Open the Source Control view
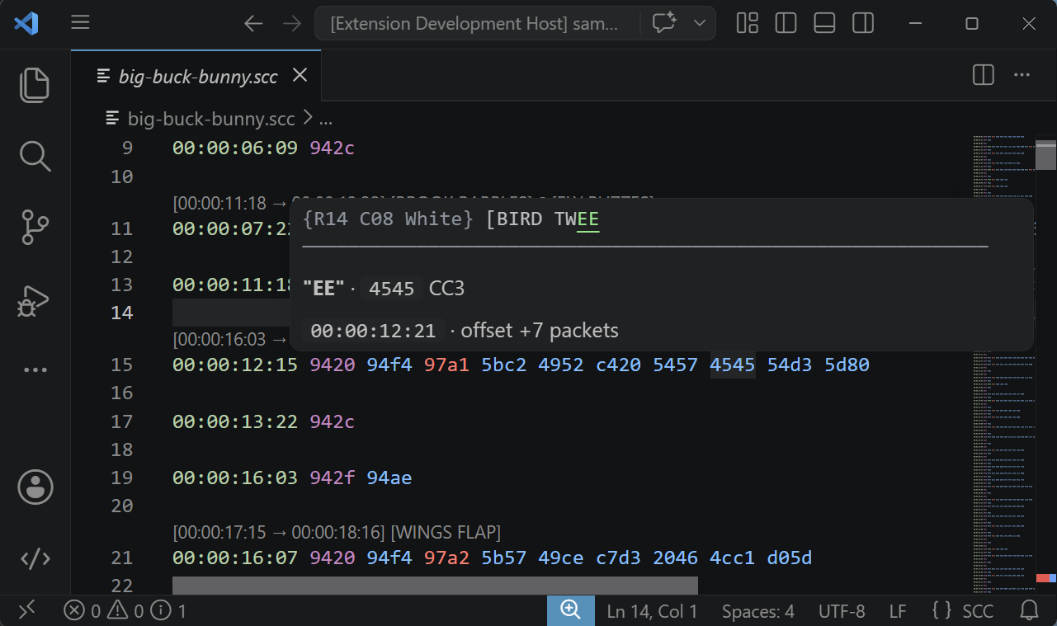 pyautogui.click(x=35, y=228)
